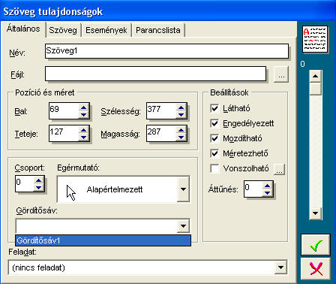336x284 pixels.
Task: Click the Név input field
Action: click(166, 51)
